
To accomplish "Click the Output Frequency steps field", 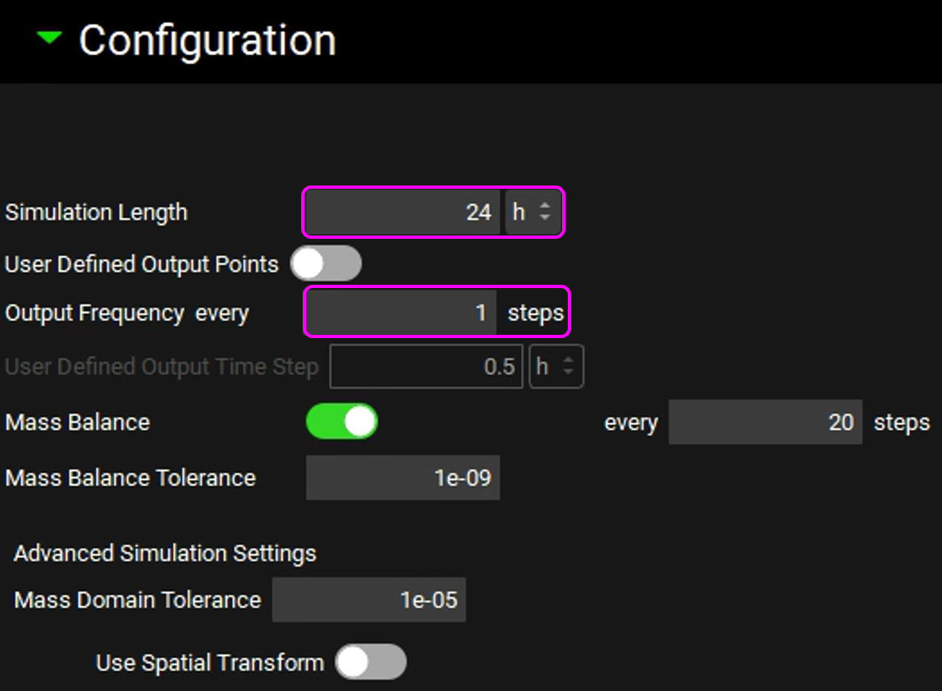I will 401,313.
